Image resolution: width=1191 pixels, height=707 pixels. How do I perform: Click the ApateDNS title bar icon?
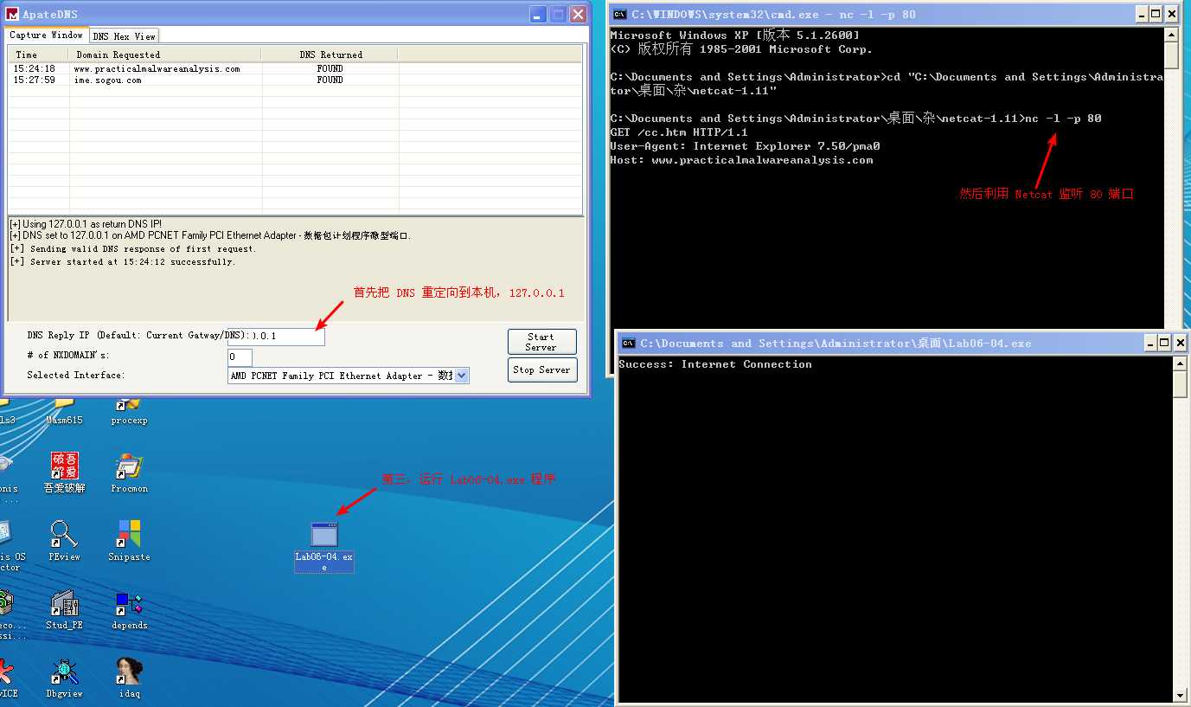coord(12,15)
